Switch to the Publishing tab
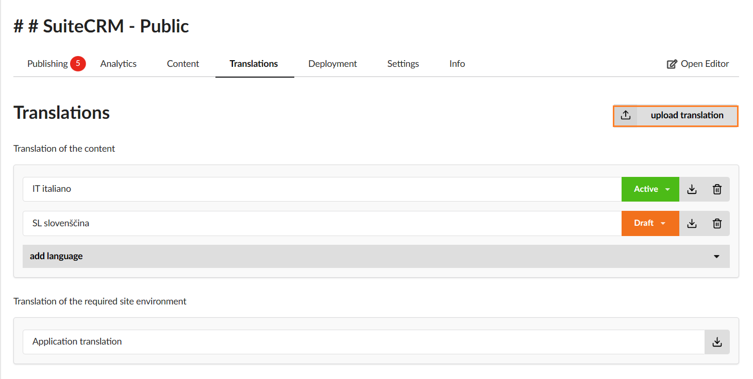Image resolution: width=753 pixels, height=379 pixels. click(x=47, y=64)
